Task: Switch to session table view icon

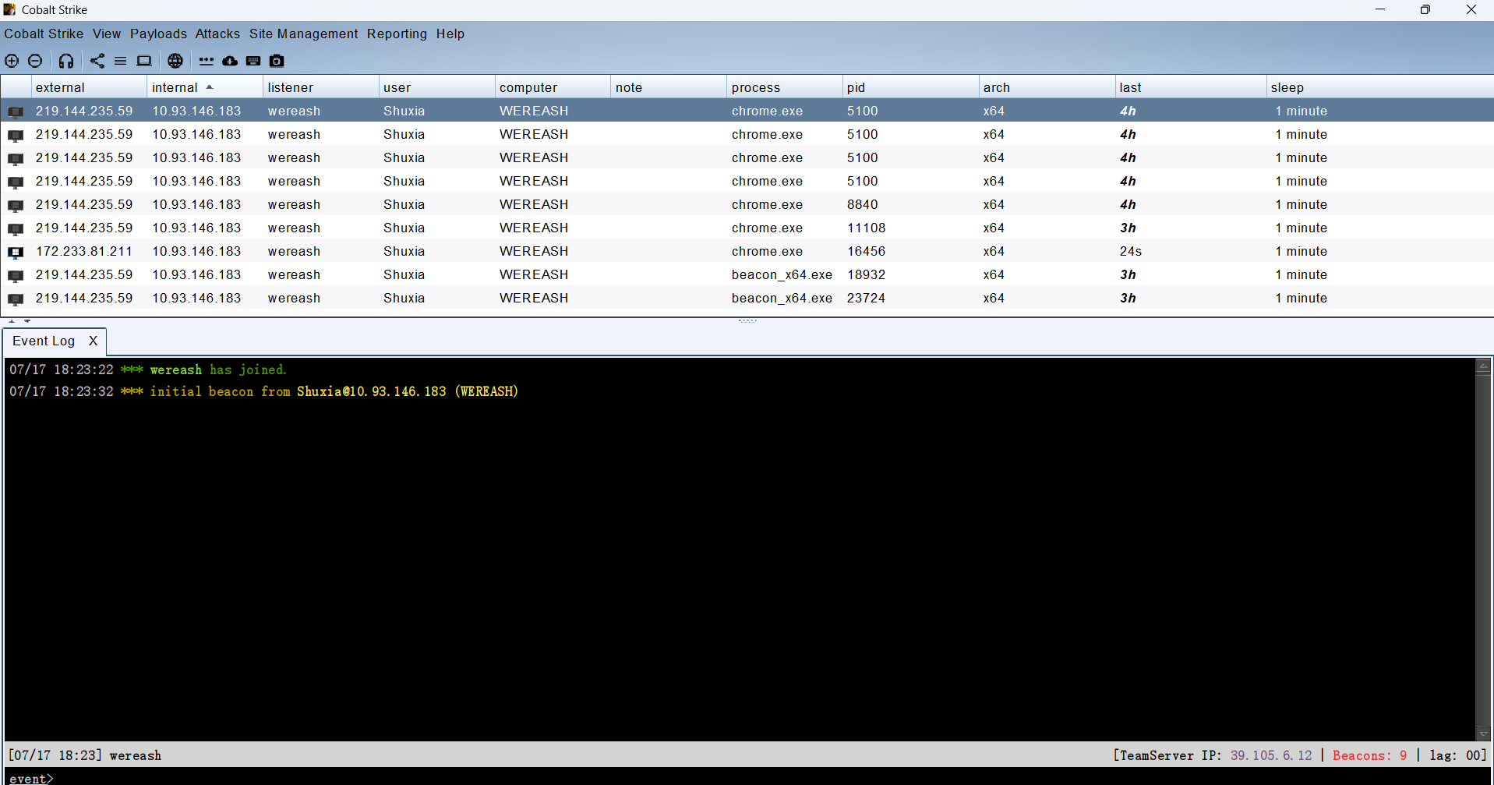Action: pos(121,61)
